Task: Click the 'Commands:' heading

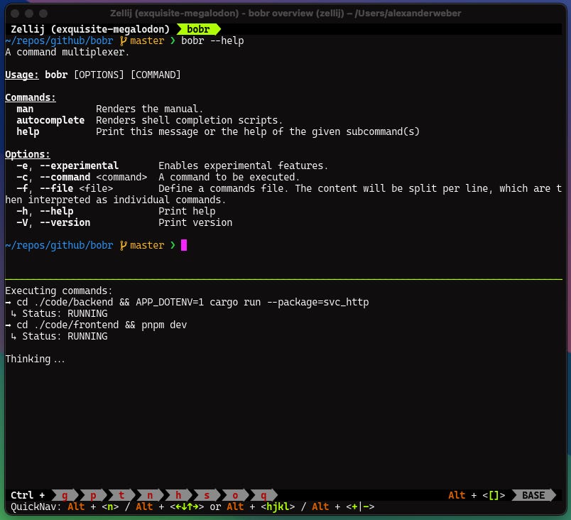Action: click(31, 97)
